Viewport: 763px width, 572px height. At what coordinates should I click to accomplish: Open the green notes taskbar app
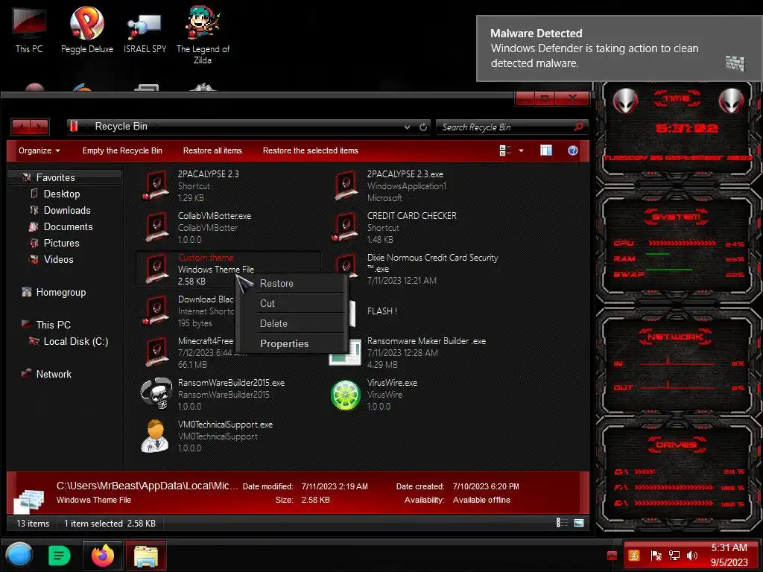(60, 556)
